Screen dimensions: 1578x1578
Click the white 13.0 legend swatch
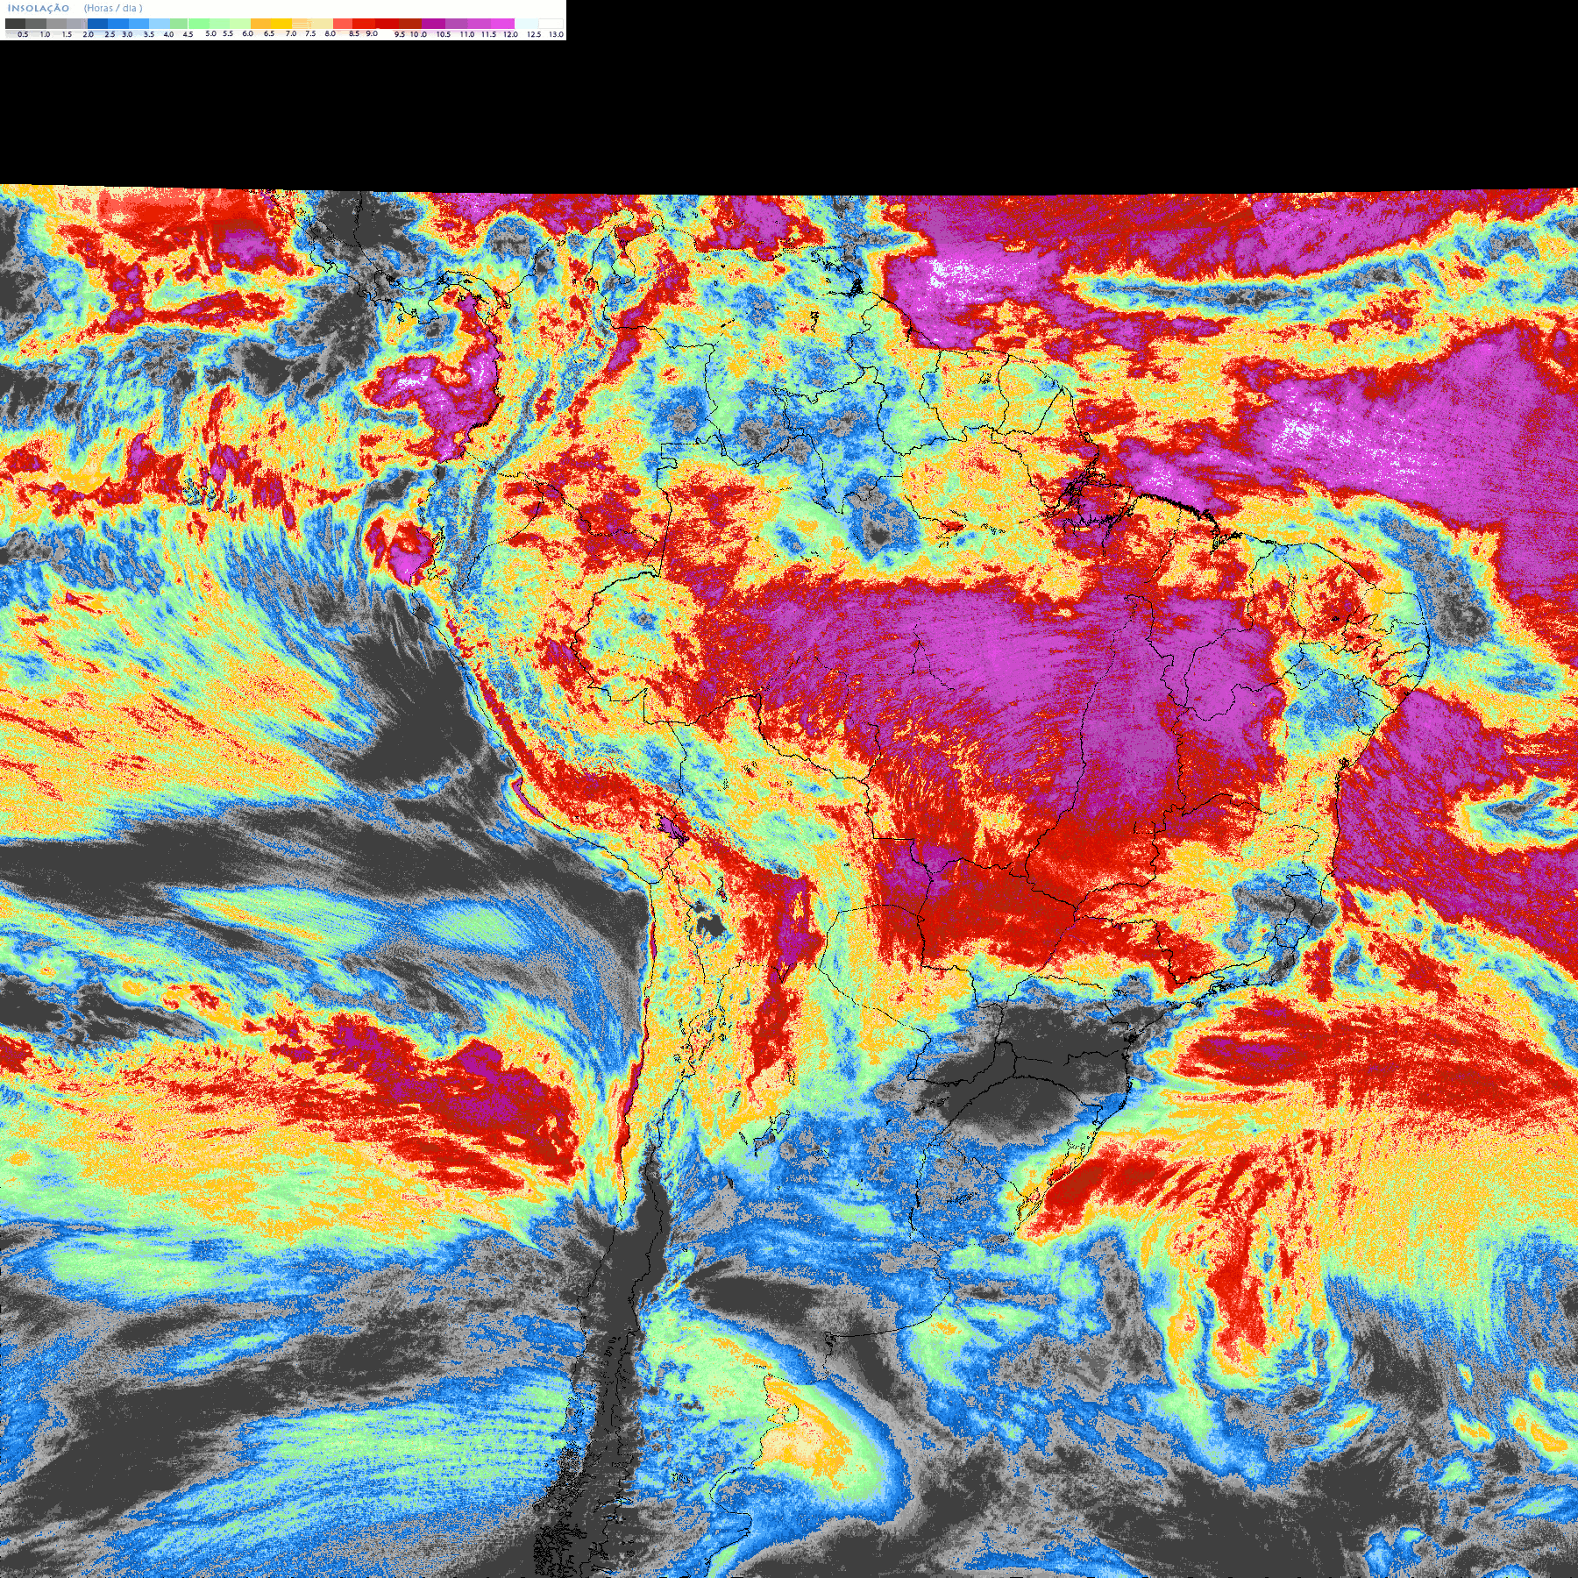point(551,24)
